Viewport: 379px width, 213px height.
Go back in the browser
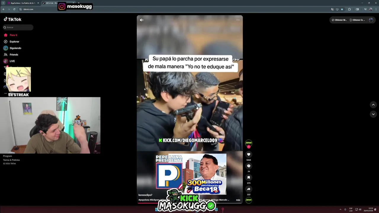pos(4,9)
